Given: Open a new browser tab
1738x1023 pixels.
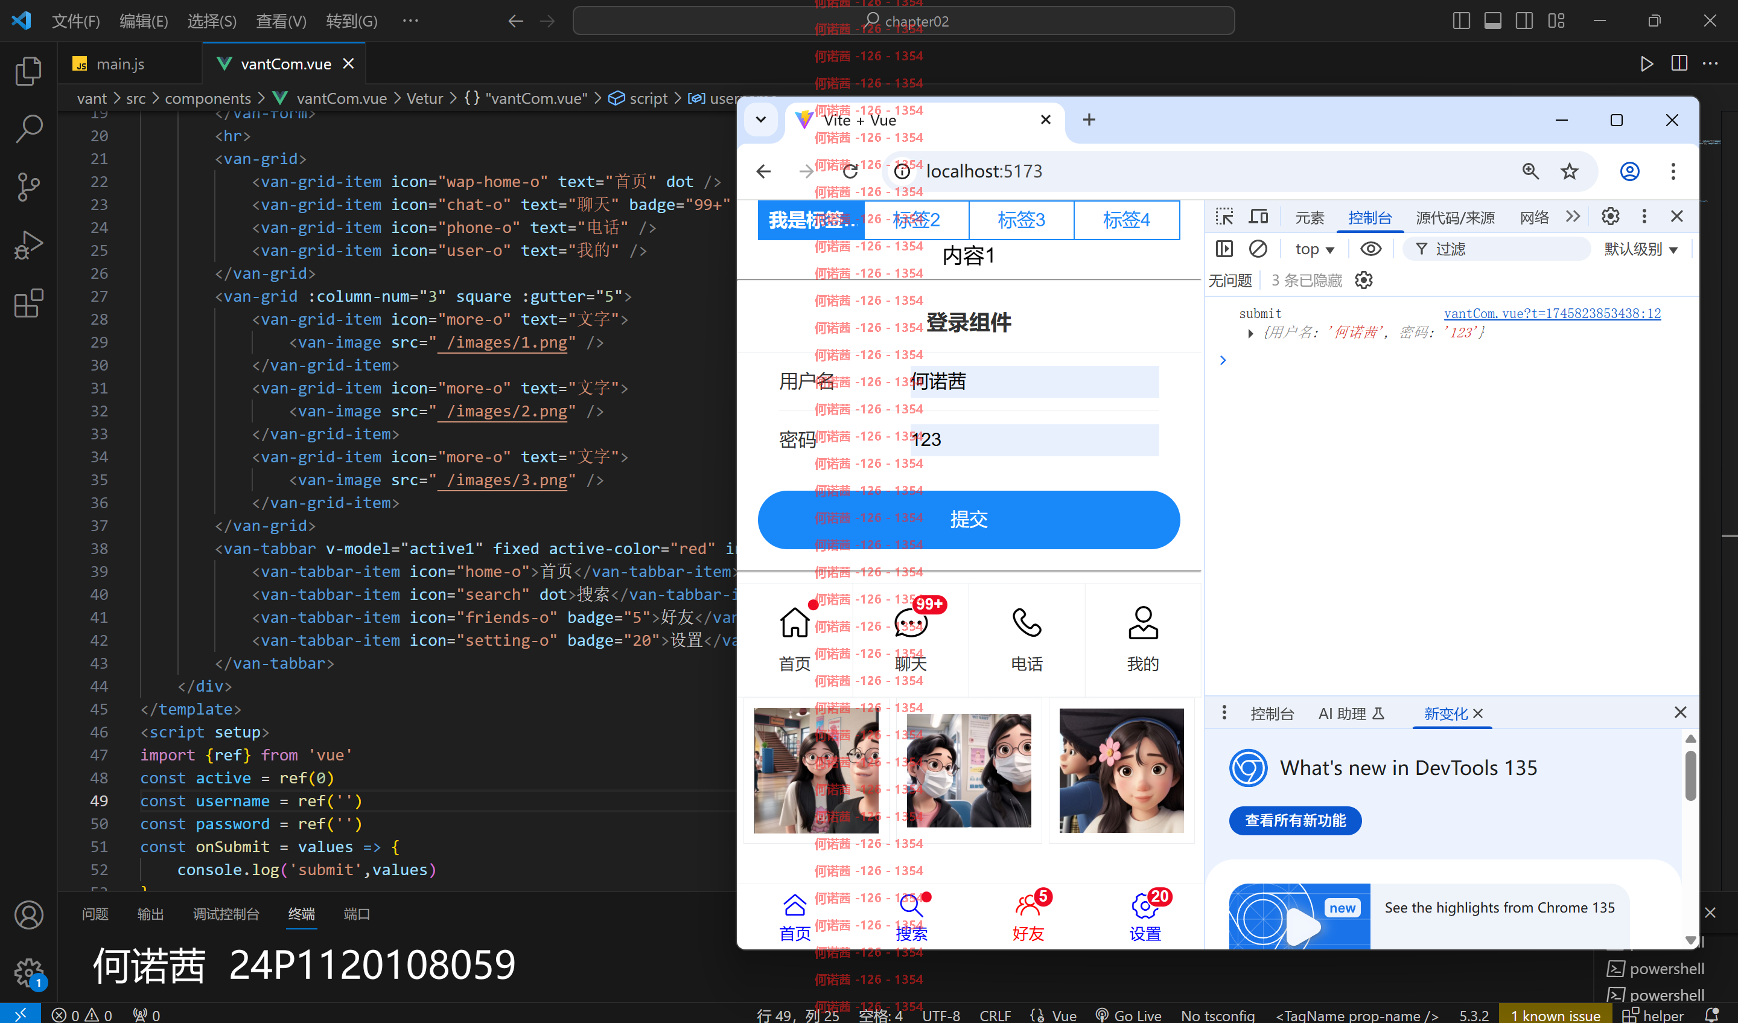Looking at the screenshot, I should 1089,120.
